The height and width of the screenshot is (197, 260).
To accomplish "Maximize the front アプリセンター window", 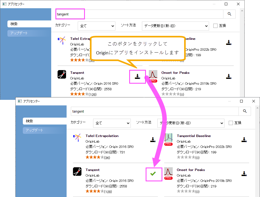I will [241, 101].
